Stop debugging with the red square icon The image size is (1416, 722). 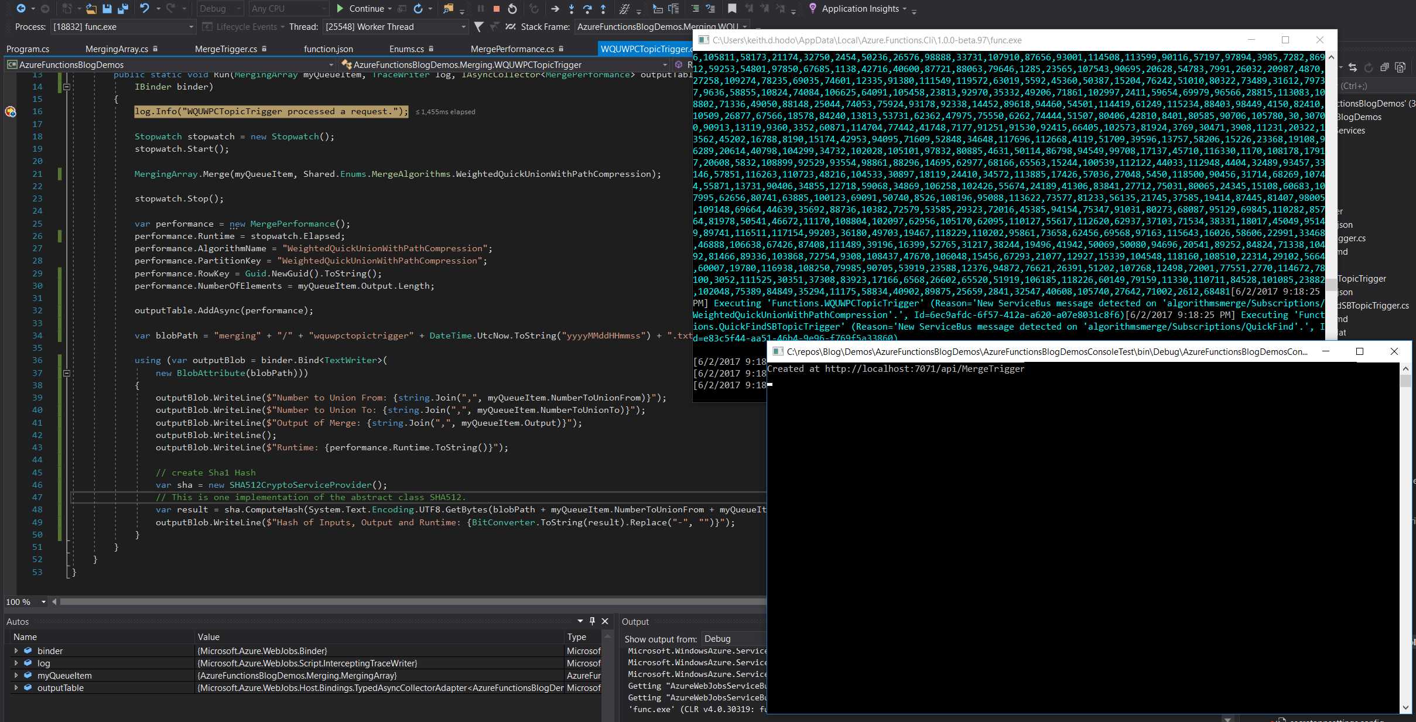[497, 9]
